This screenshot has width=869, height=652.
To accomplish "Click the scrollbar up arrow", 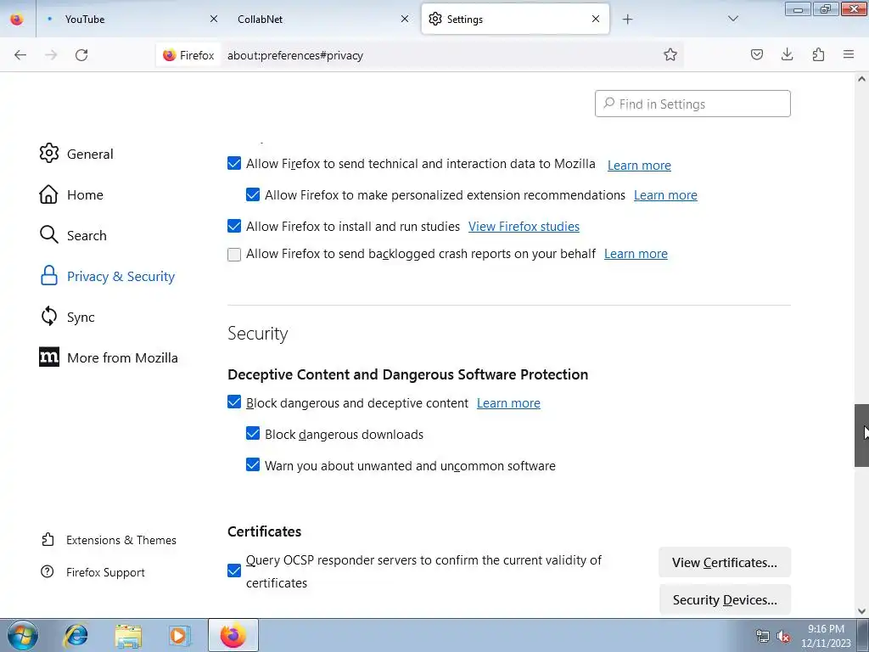I will [861, 79].
